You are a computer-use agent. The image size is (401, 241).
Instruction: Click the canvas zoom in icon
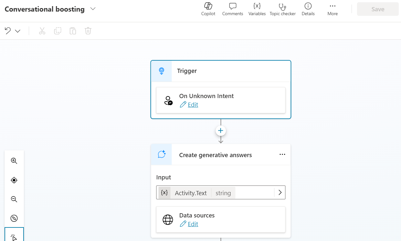[14, 161]
